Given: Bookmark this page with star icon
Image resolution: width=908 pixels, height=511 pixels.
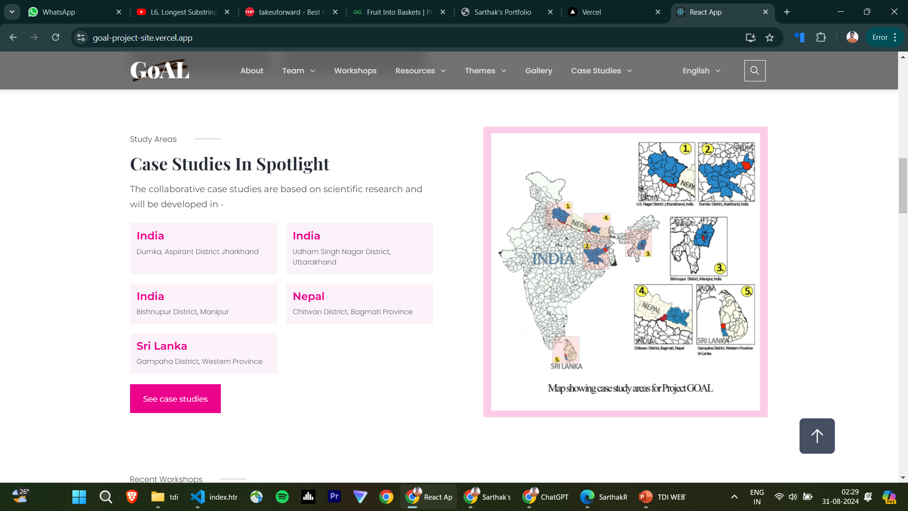Looking at the screenshot, I should (x=769, y=37).
